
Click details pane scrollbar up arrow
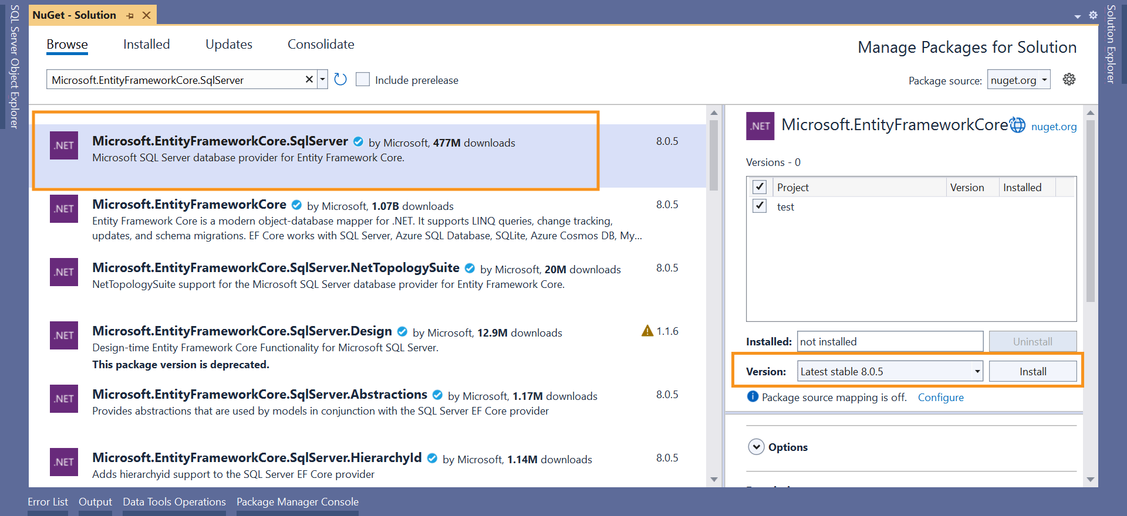(x=1091, y=113)
